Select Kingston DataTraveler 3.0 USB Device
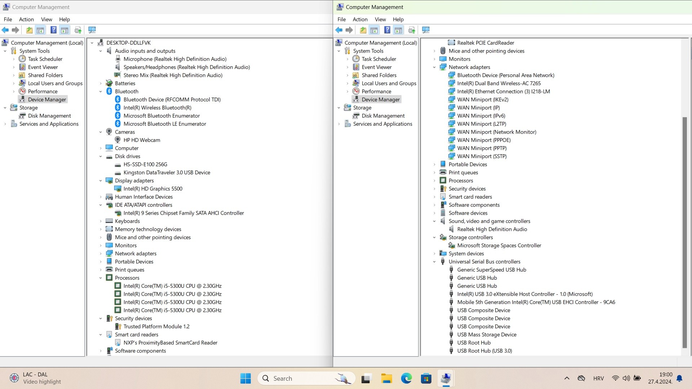 [167, 173]
